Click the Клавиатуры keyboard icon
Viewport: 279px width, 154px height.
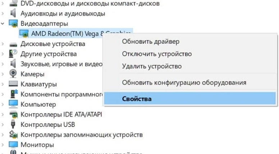point(13,84)
